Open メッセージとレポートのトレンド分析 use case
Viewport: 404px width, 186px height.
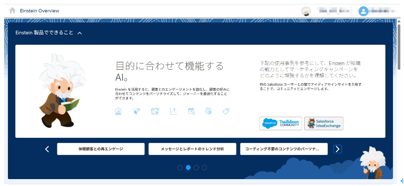coord(192,149)
